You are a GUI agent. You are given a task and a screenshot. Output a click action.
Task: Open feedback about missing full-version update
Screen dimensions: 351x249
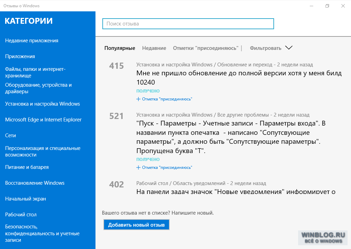[x=239, y=77]
